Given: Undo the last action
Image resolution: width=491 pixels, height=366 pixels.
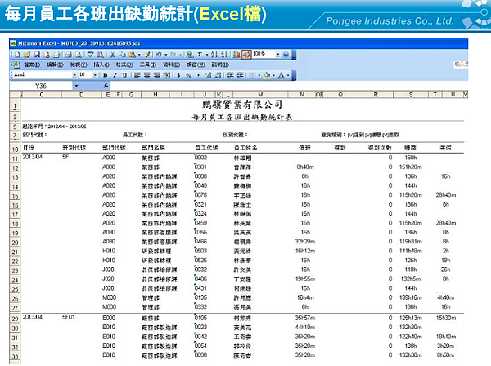Looking at the screenshot, I should coord(159,55).
